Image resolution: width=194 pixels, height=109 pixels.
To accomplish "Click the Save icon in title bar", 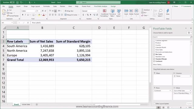I will coord(18,2).
